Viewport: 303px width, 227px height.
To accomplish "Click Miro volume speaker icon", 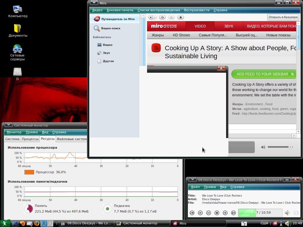I will 263,147.
